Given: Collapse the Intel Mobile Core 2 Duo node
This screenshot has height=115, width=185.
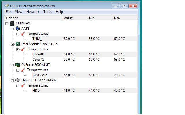Looking at the screenshot, I should 12,44.
